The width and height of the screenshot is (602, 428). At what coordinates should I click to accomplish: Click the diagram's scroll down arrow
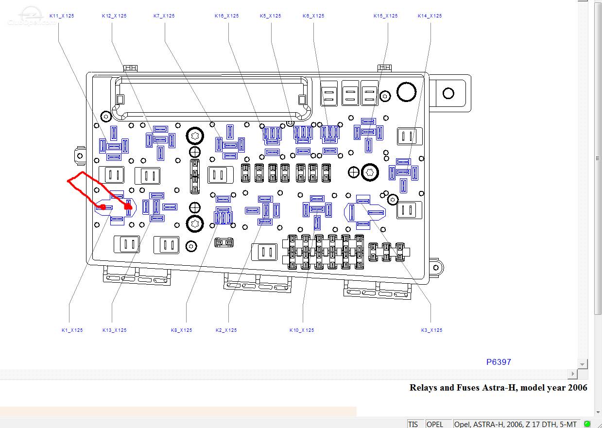tap(582, 364)
